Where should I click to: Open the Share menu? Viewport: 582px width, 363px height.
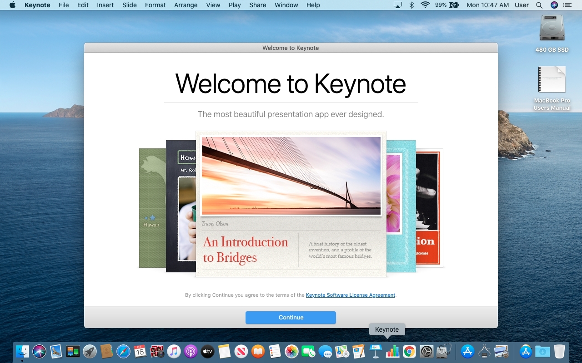(x=258, y=5)
